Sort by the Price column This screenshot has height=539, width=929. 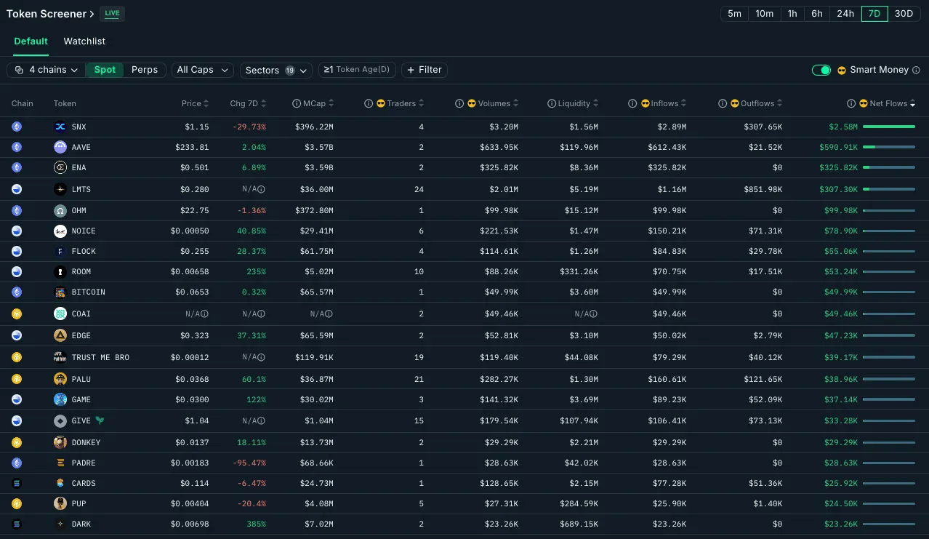pos(195,104)
